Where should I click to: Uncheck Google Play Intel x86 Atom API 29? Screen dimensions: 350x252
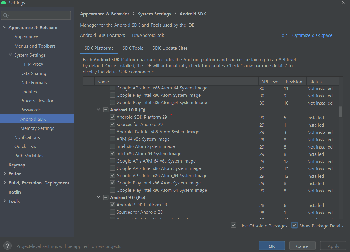(x=113, y=183)
